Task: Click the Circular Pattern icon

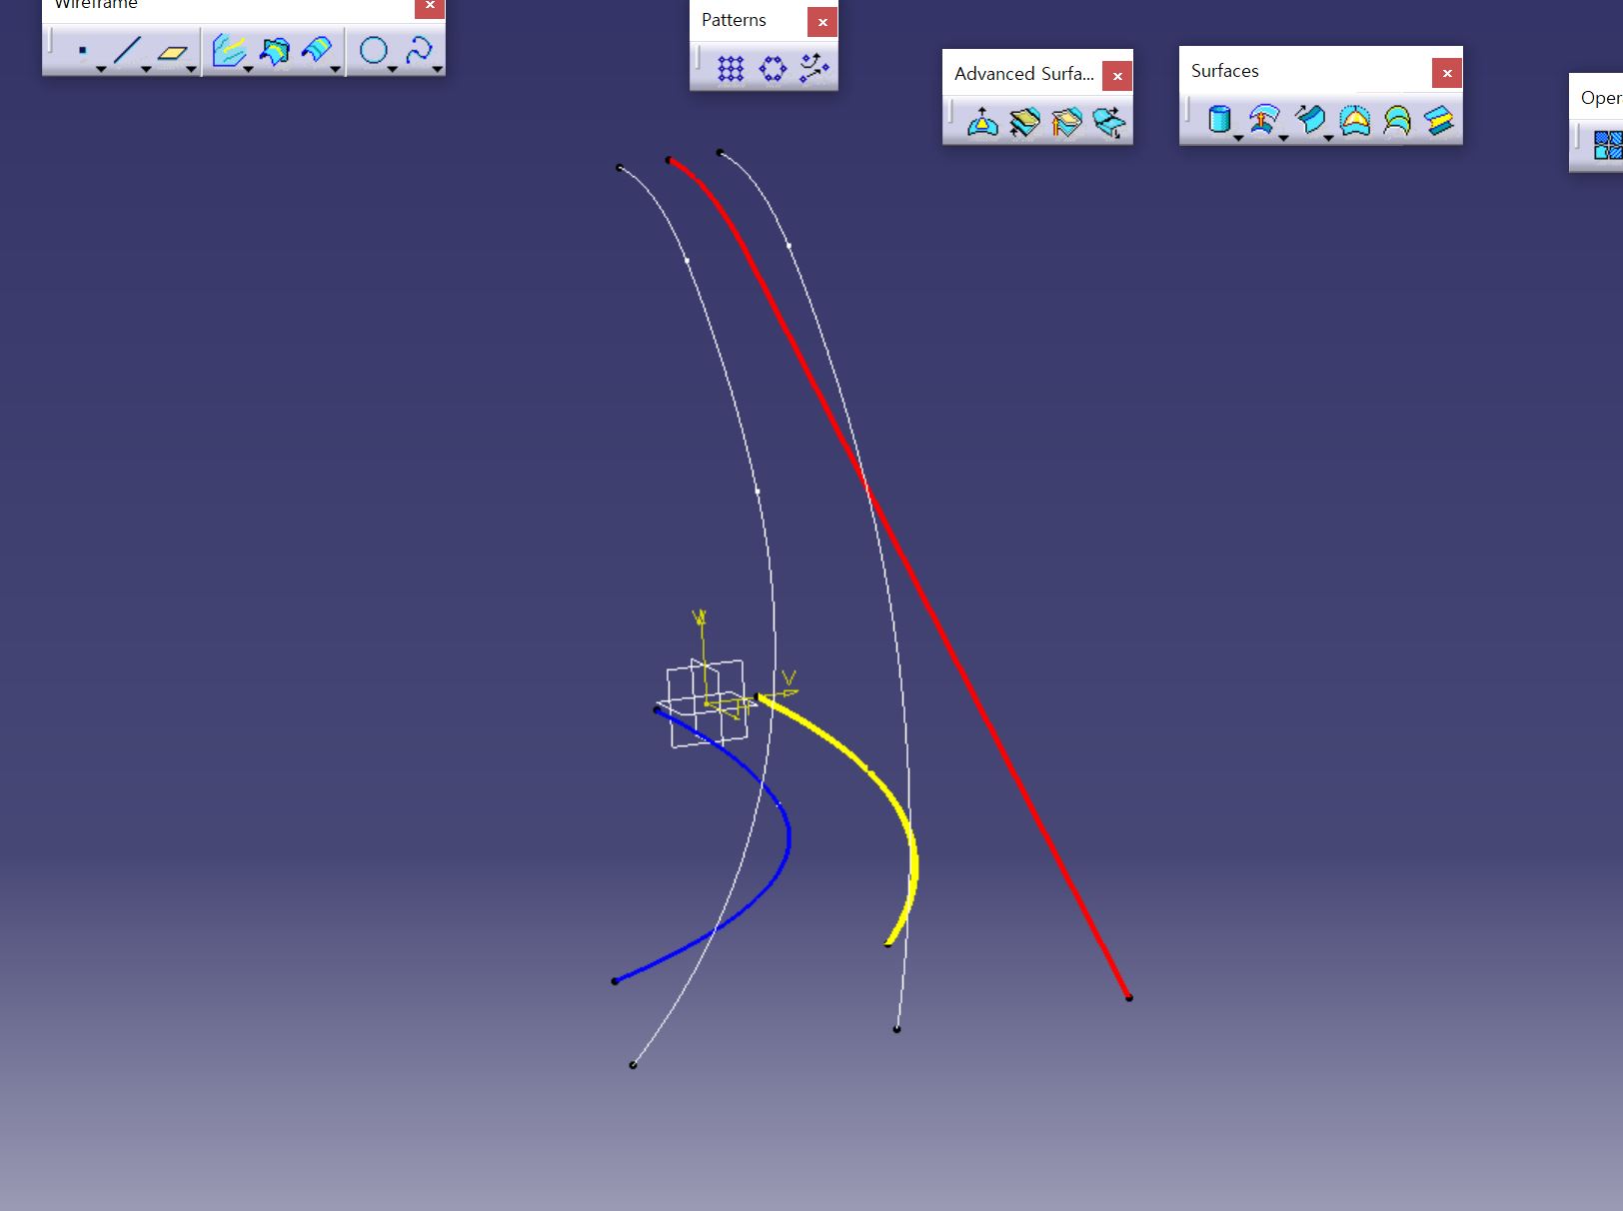Action: pyautogui.click(x=773, y=69)
